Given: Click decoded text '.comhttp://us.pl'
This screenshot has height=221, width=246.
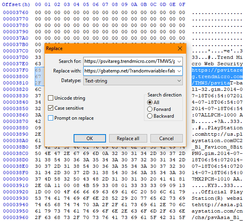Looking at the screenshot, I should point(217,134).
